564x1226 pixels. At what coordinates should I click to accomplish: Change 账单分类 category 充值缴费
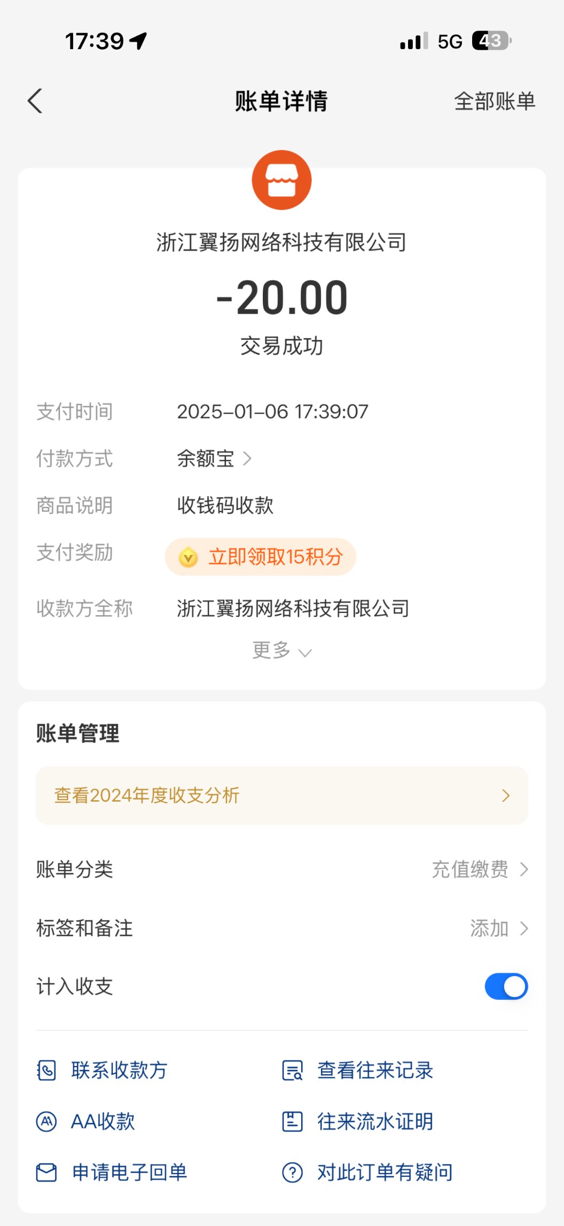pos(479,870)
